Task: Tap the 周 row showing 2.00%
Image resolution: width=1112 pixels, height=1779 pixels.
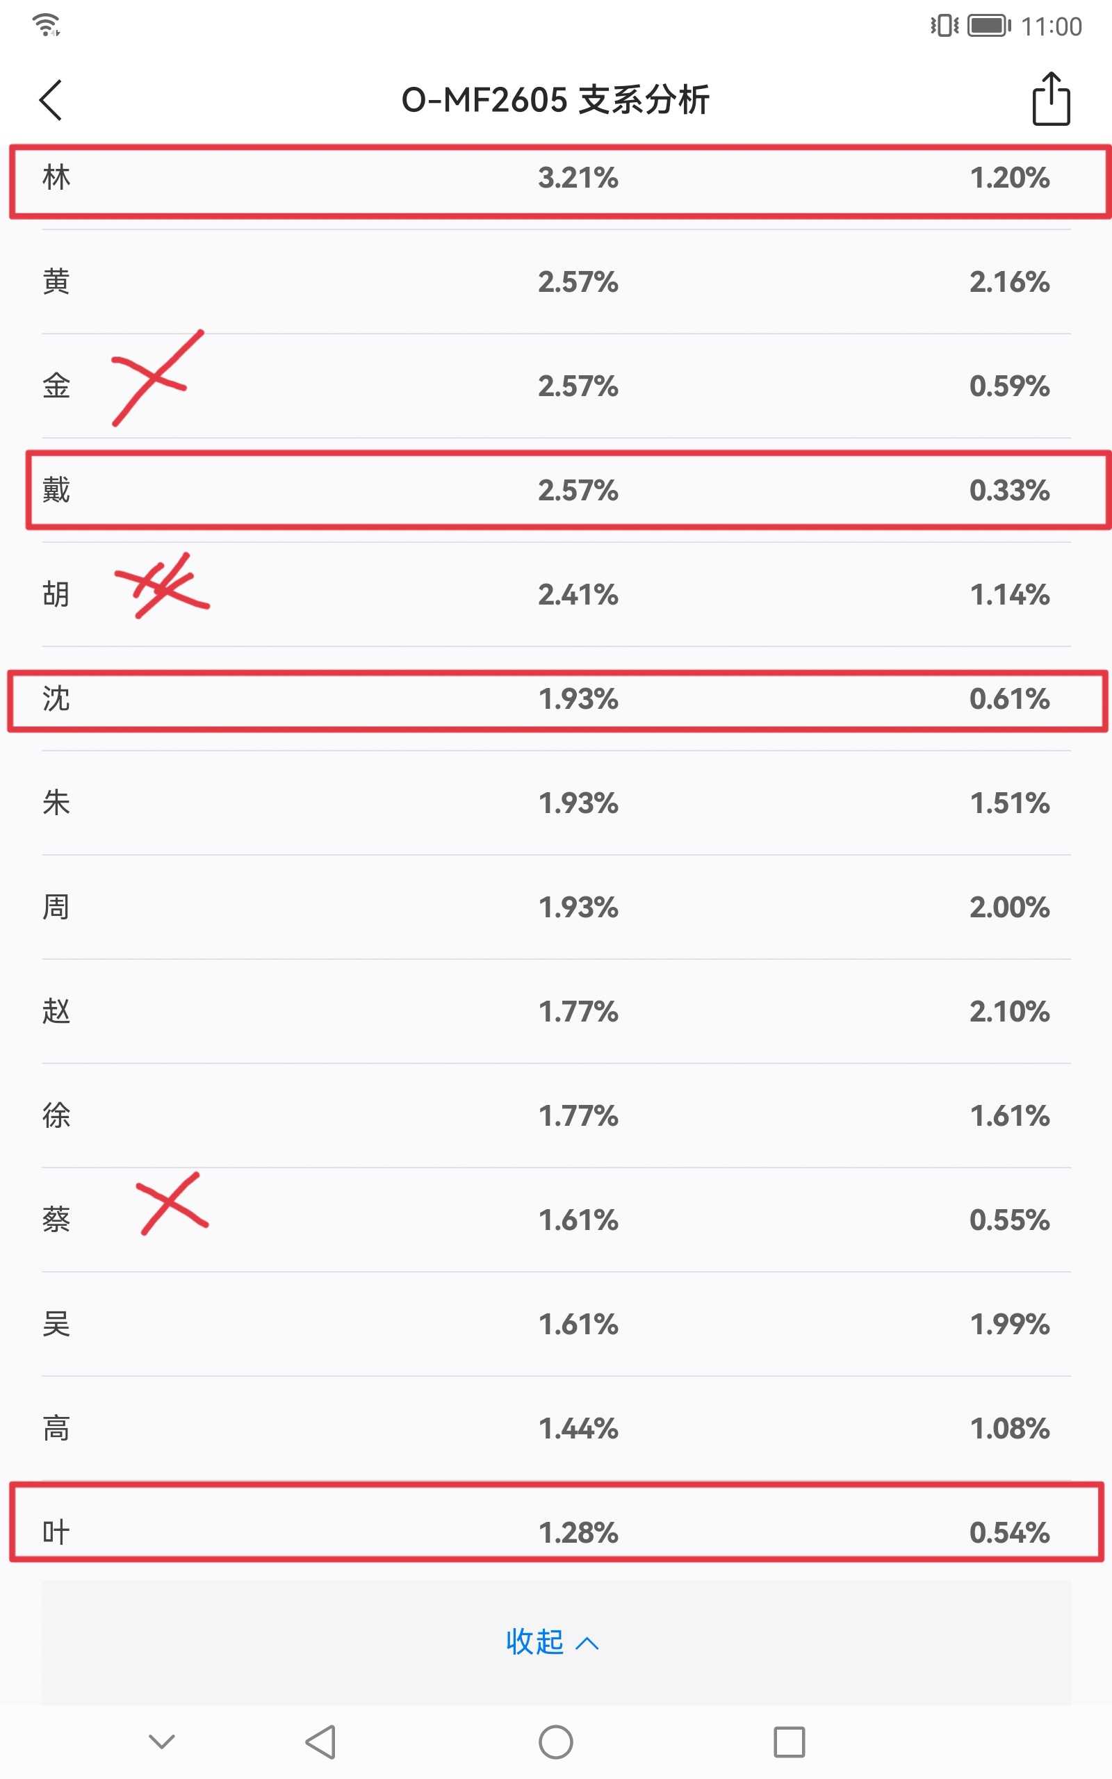Action: click(x=556, y=907)
